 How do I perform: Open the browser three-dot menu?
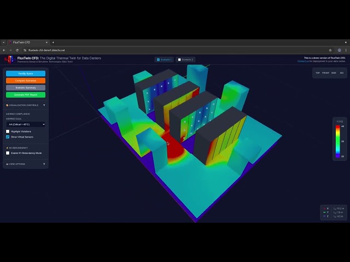346,50
